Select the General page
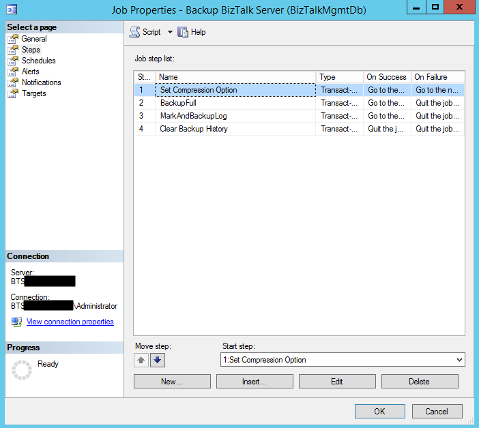Viewport: 479px width, 428px height. 34,39
